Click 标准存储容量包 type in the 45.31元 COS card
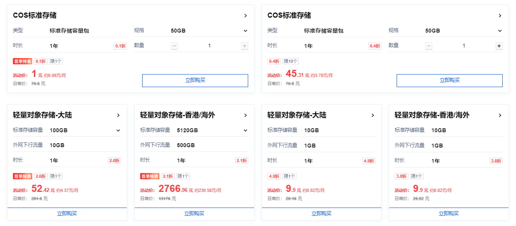 pyautogui.click(x=324, y=31)
